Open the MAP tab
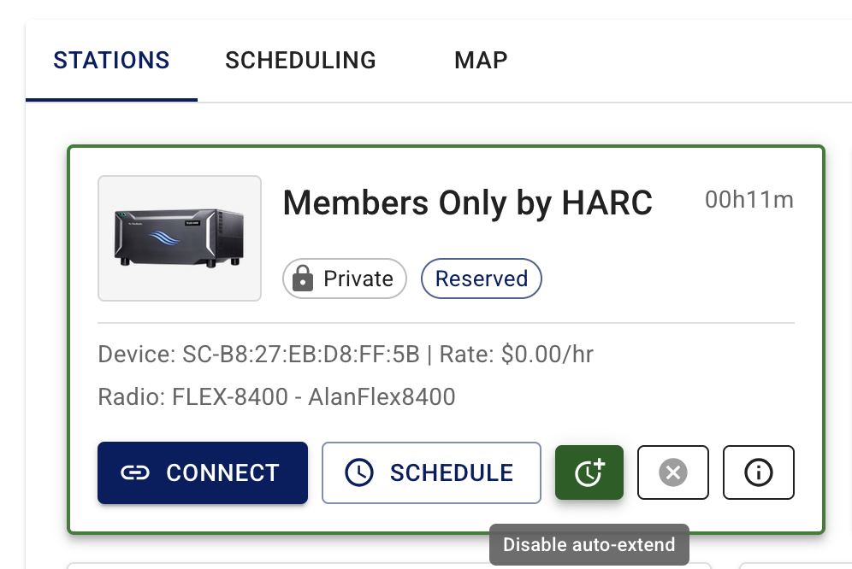 (x=481, y=61)
